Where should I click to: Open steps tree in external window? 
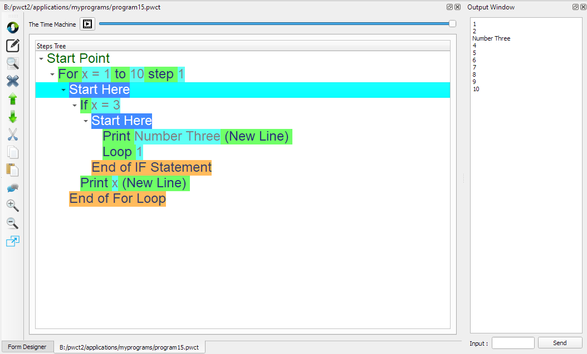pyautogui.click(x=12, y=241)
